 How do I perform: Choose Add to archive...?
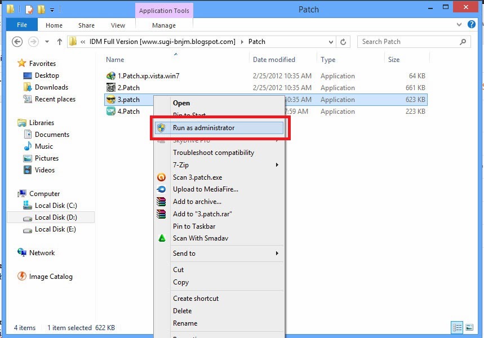(x=219, y=202)
